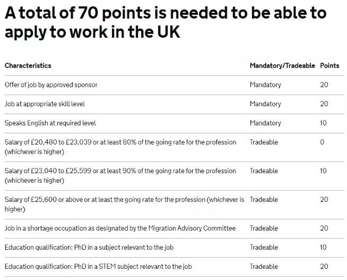Click "Speaks English at required level" text
The image size is (347, 280).
pyautogui.click(x=50, y=123)
